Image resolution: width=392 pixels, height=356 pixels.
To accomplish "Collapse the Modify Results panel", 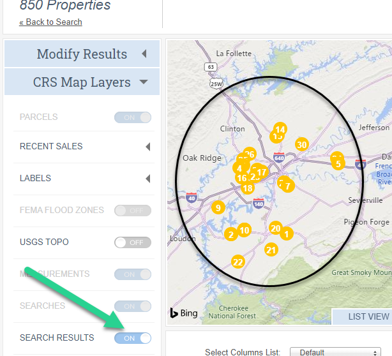I will 144,54.
